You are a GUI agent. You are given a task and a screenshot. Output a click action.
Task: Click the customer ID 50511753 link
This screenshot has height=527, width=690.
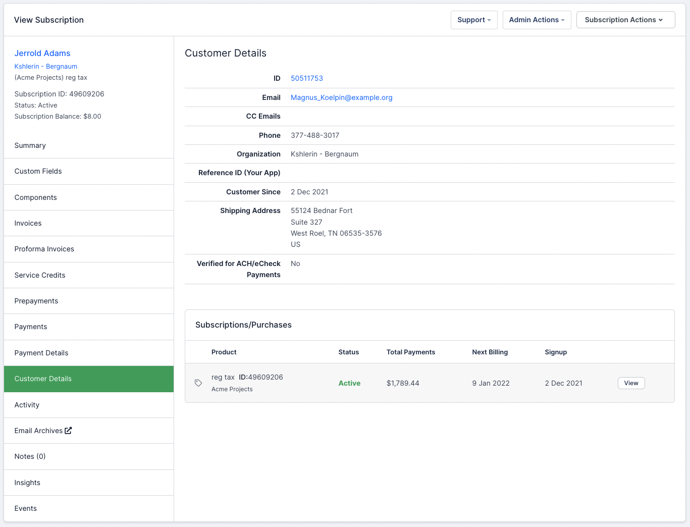pos(306,78)
